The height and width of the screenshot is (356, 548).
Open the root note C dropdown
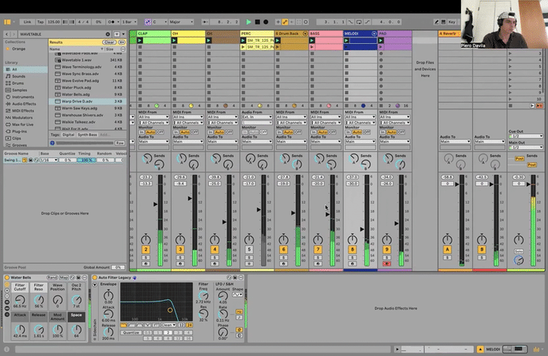coord(160,22)
